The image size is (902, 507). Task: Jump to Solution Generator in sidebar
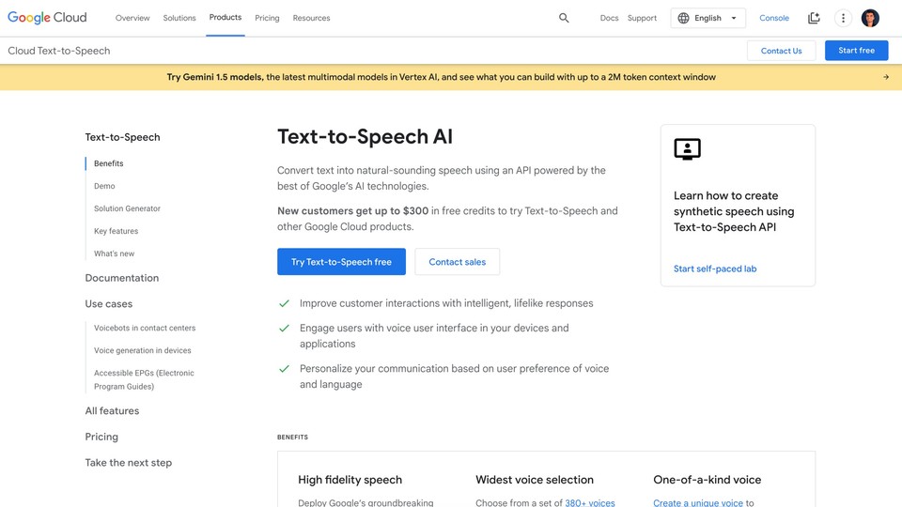pos(127,208)
